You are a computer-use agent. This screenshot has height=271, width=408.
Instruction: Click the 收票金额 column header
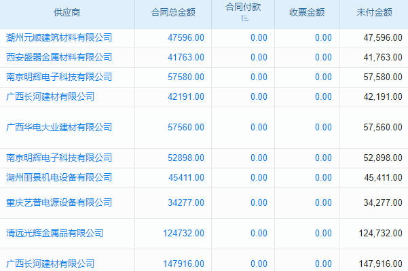307,12
